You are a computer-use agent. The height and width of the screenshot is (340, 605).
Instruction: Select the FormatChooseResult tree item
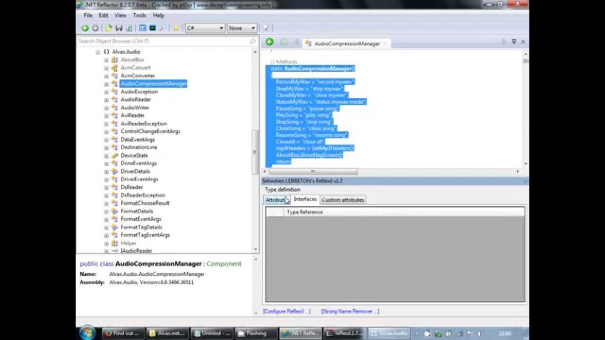[x=145, y=203]
